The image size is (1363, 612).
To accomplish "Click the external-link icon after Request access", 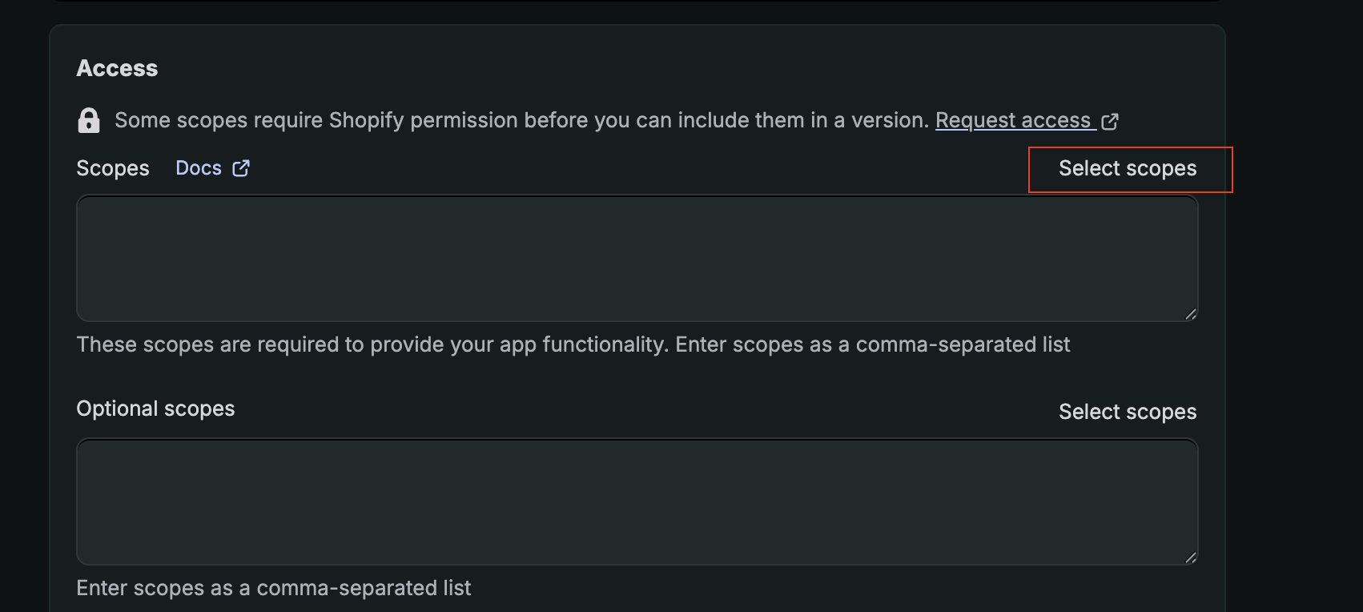I will [x=1110, y=120].
